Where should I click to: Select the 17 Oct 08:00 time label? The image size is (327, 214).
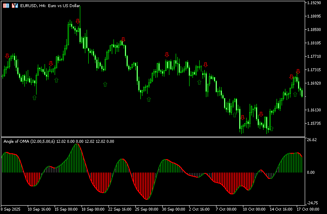(x=309, y=209)
